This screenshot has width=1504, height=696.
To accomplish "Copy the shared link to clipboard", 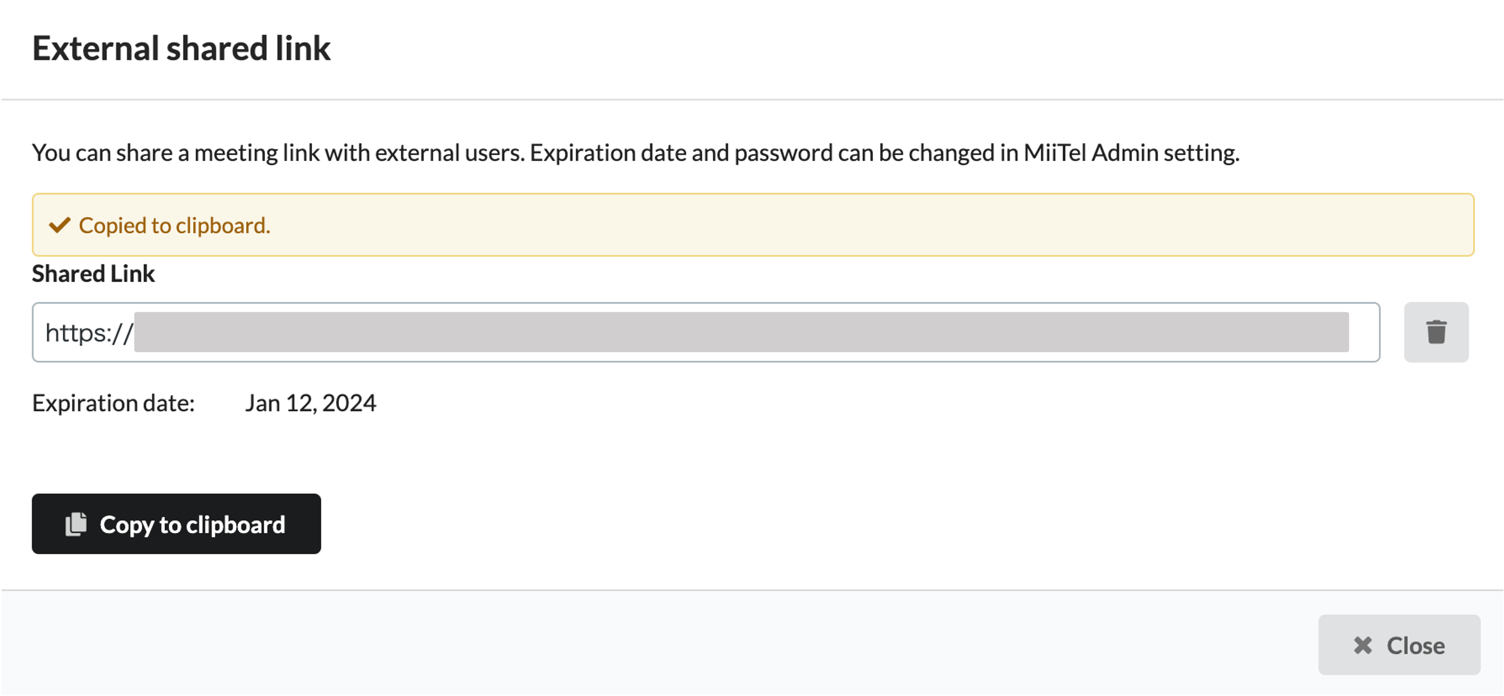I will pos(176,524).
